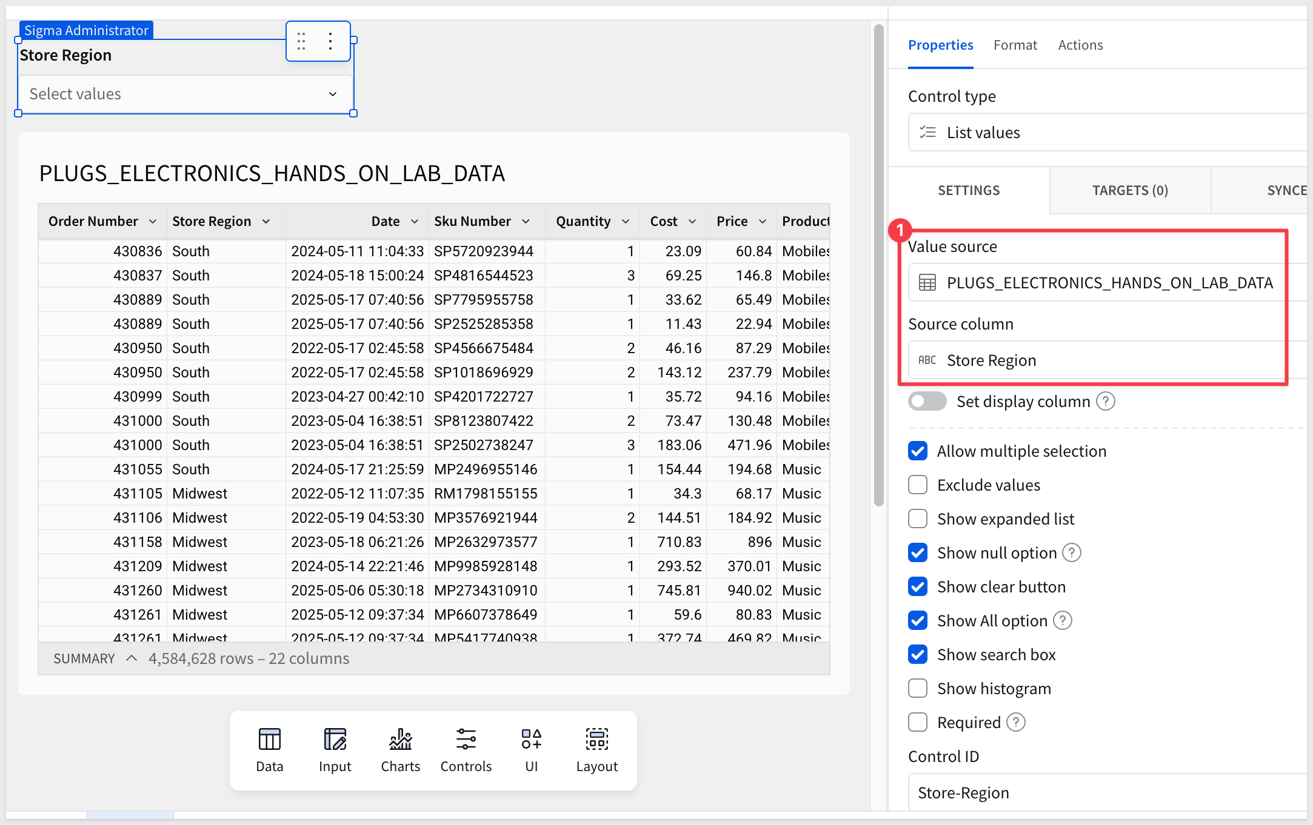Check the Exclude values box

[x=918, y=485]
